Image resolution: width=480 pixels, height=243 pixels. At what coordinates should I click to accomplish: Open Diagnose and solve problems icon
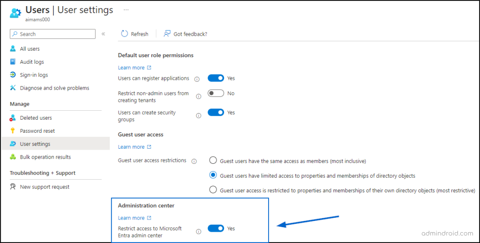click(13, 88)
